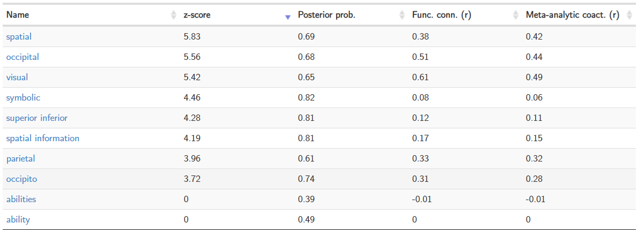Screen dimensions: 637x230
Task: Follow the visual term link
Action: 17,77
